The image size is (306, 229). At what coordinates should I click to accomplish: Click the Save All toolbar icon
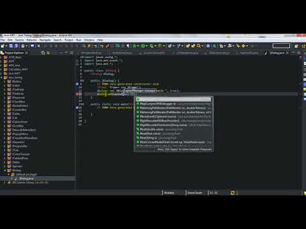tap(16, 46)
